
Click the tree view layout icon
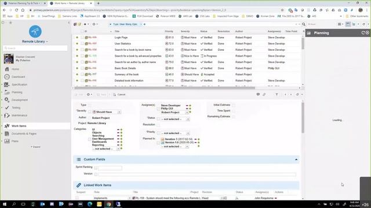354,24
